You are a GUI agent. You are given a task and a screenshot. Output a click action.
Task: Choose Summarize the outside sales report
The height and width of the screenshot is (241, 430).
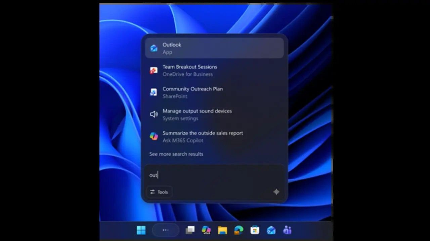pyautogui.click(x=214, y=137)
